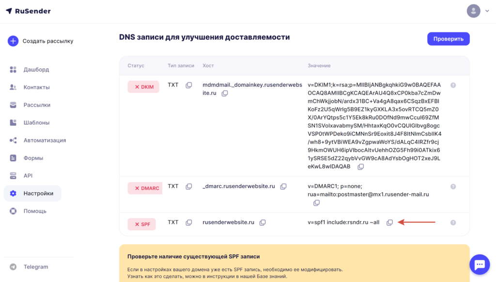Open Рассылки section
The image size is (496, 282).
[37, 105]
